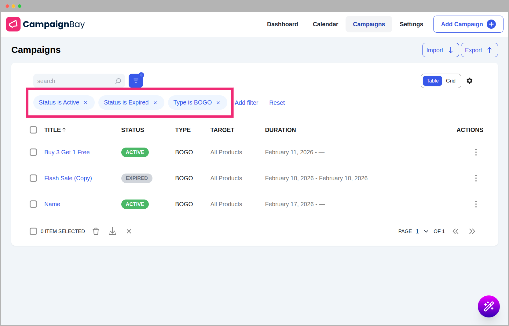Click the Add filter link
The height and width of the screenshot is (326, 509).
point(246,103)
